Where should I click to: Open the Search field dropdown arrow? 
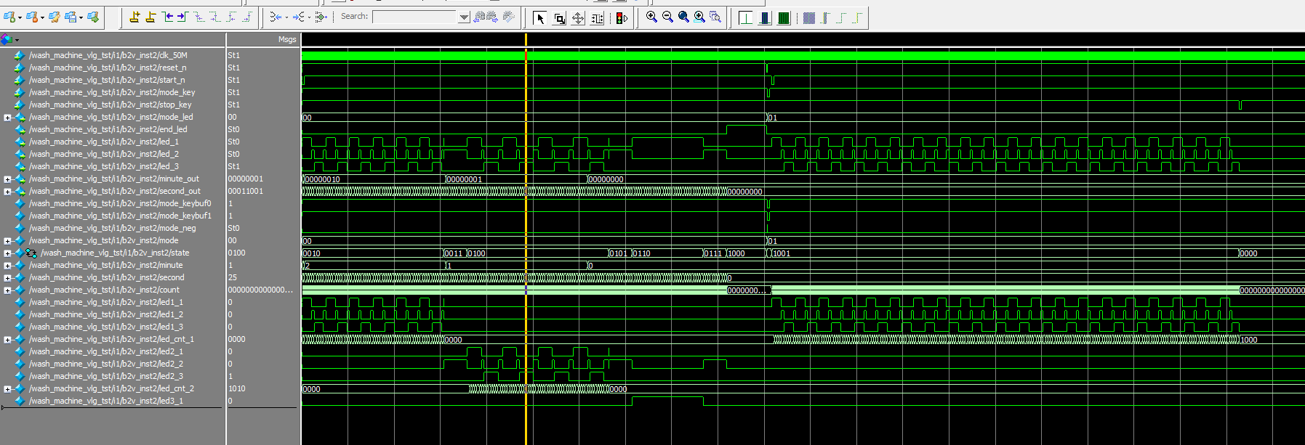tap(464, 17)
